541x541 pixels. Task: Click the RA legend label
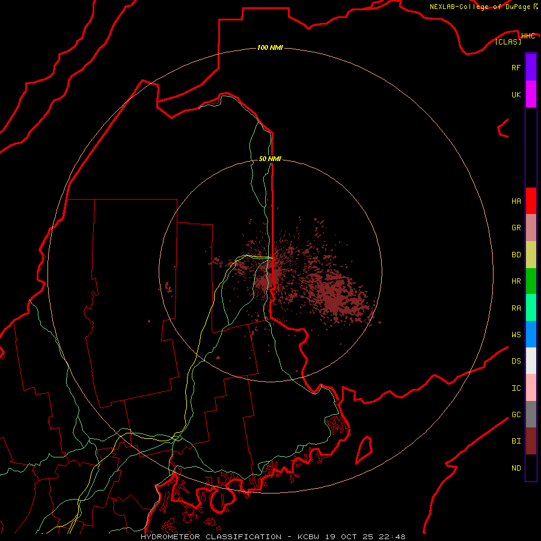(x=516, y=308)
